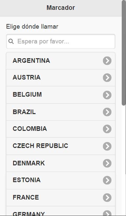The width and height of the screenshot is (126, 216).
Task: Click the search magnifier icon
Action: (11, 41)
